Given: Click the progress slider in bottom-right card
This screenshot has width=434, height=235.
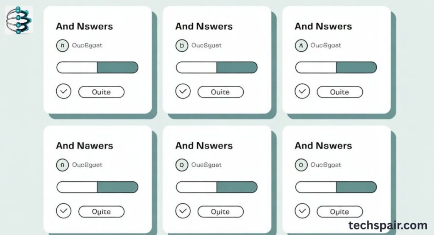Looking at the screenshot, I should coord(336,187).
